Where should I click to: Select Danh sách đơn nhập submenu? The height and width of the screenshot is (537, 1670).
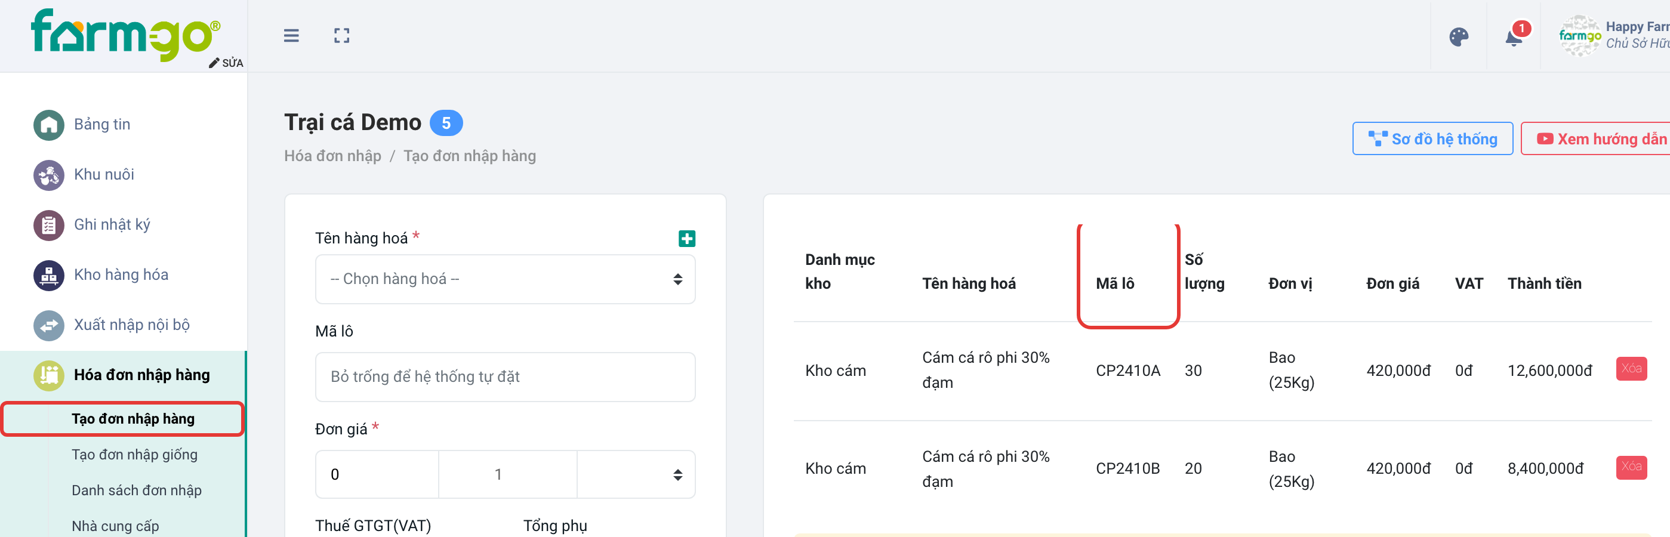point(136,490)
